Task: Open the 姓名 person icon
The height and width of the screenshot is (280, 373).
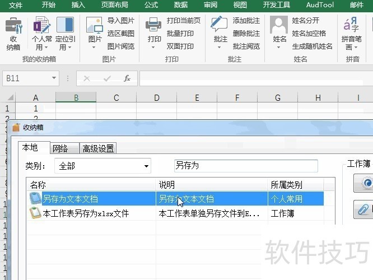Action: pos(279,25)
